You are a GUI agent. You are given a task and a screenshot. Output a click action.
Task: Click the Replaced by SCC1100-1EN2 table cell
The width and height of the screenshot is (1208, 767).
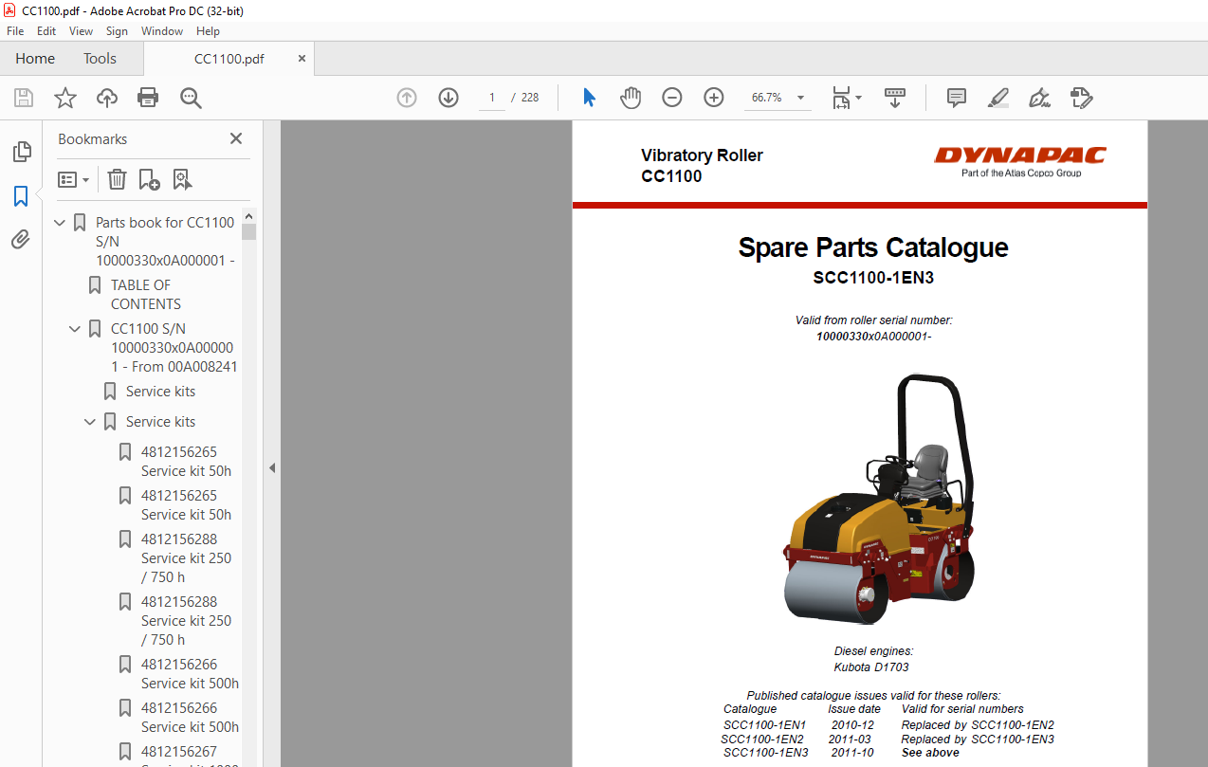tap(978, 725)
